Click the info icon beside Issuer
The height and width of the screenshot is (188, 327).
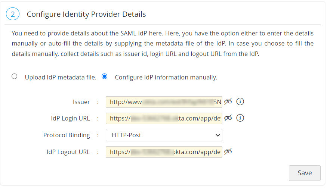point(240,101)
